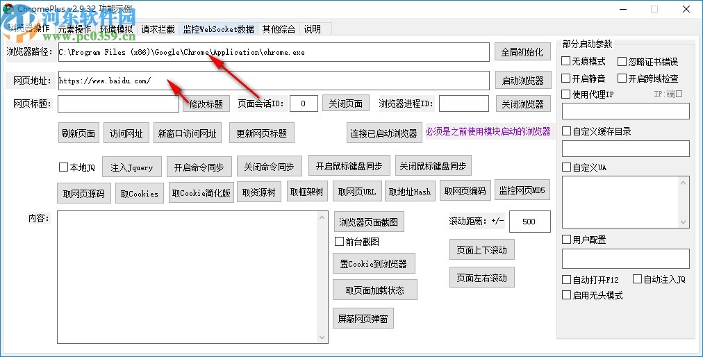This screenshot has width=703, height=357.
Task: Click the 取地址Hash button
Action: tap(410, 192)
